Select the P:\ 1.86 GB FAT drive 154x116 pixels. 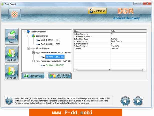[x=50, y=44]
